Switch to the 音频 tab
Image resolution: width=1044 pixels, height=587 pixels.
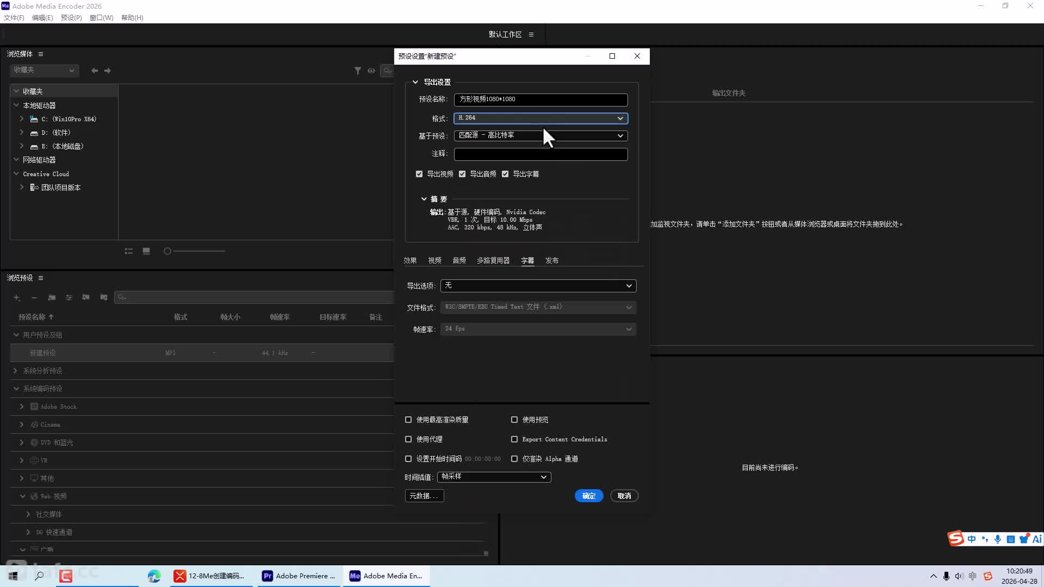(459, 260)
